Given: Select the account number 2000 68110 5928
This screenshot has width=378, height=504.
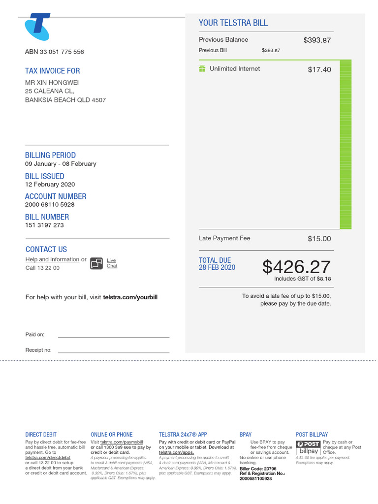Looking at the screenshot, I should click(x=50, y=204).
